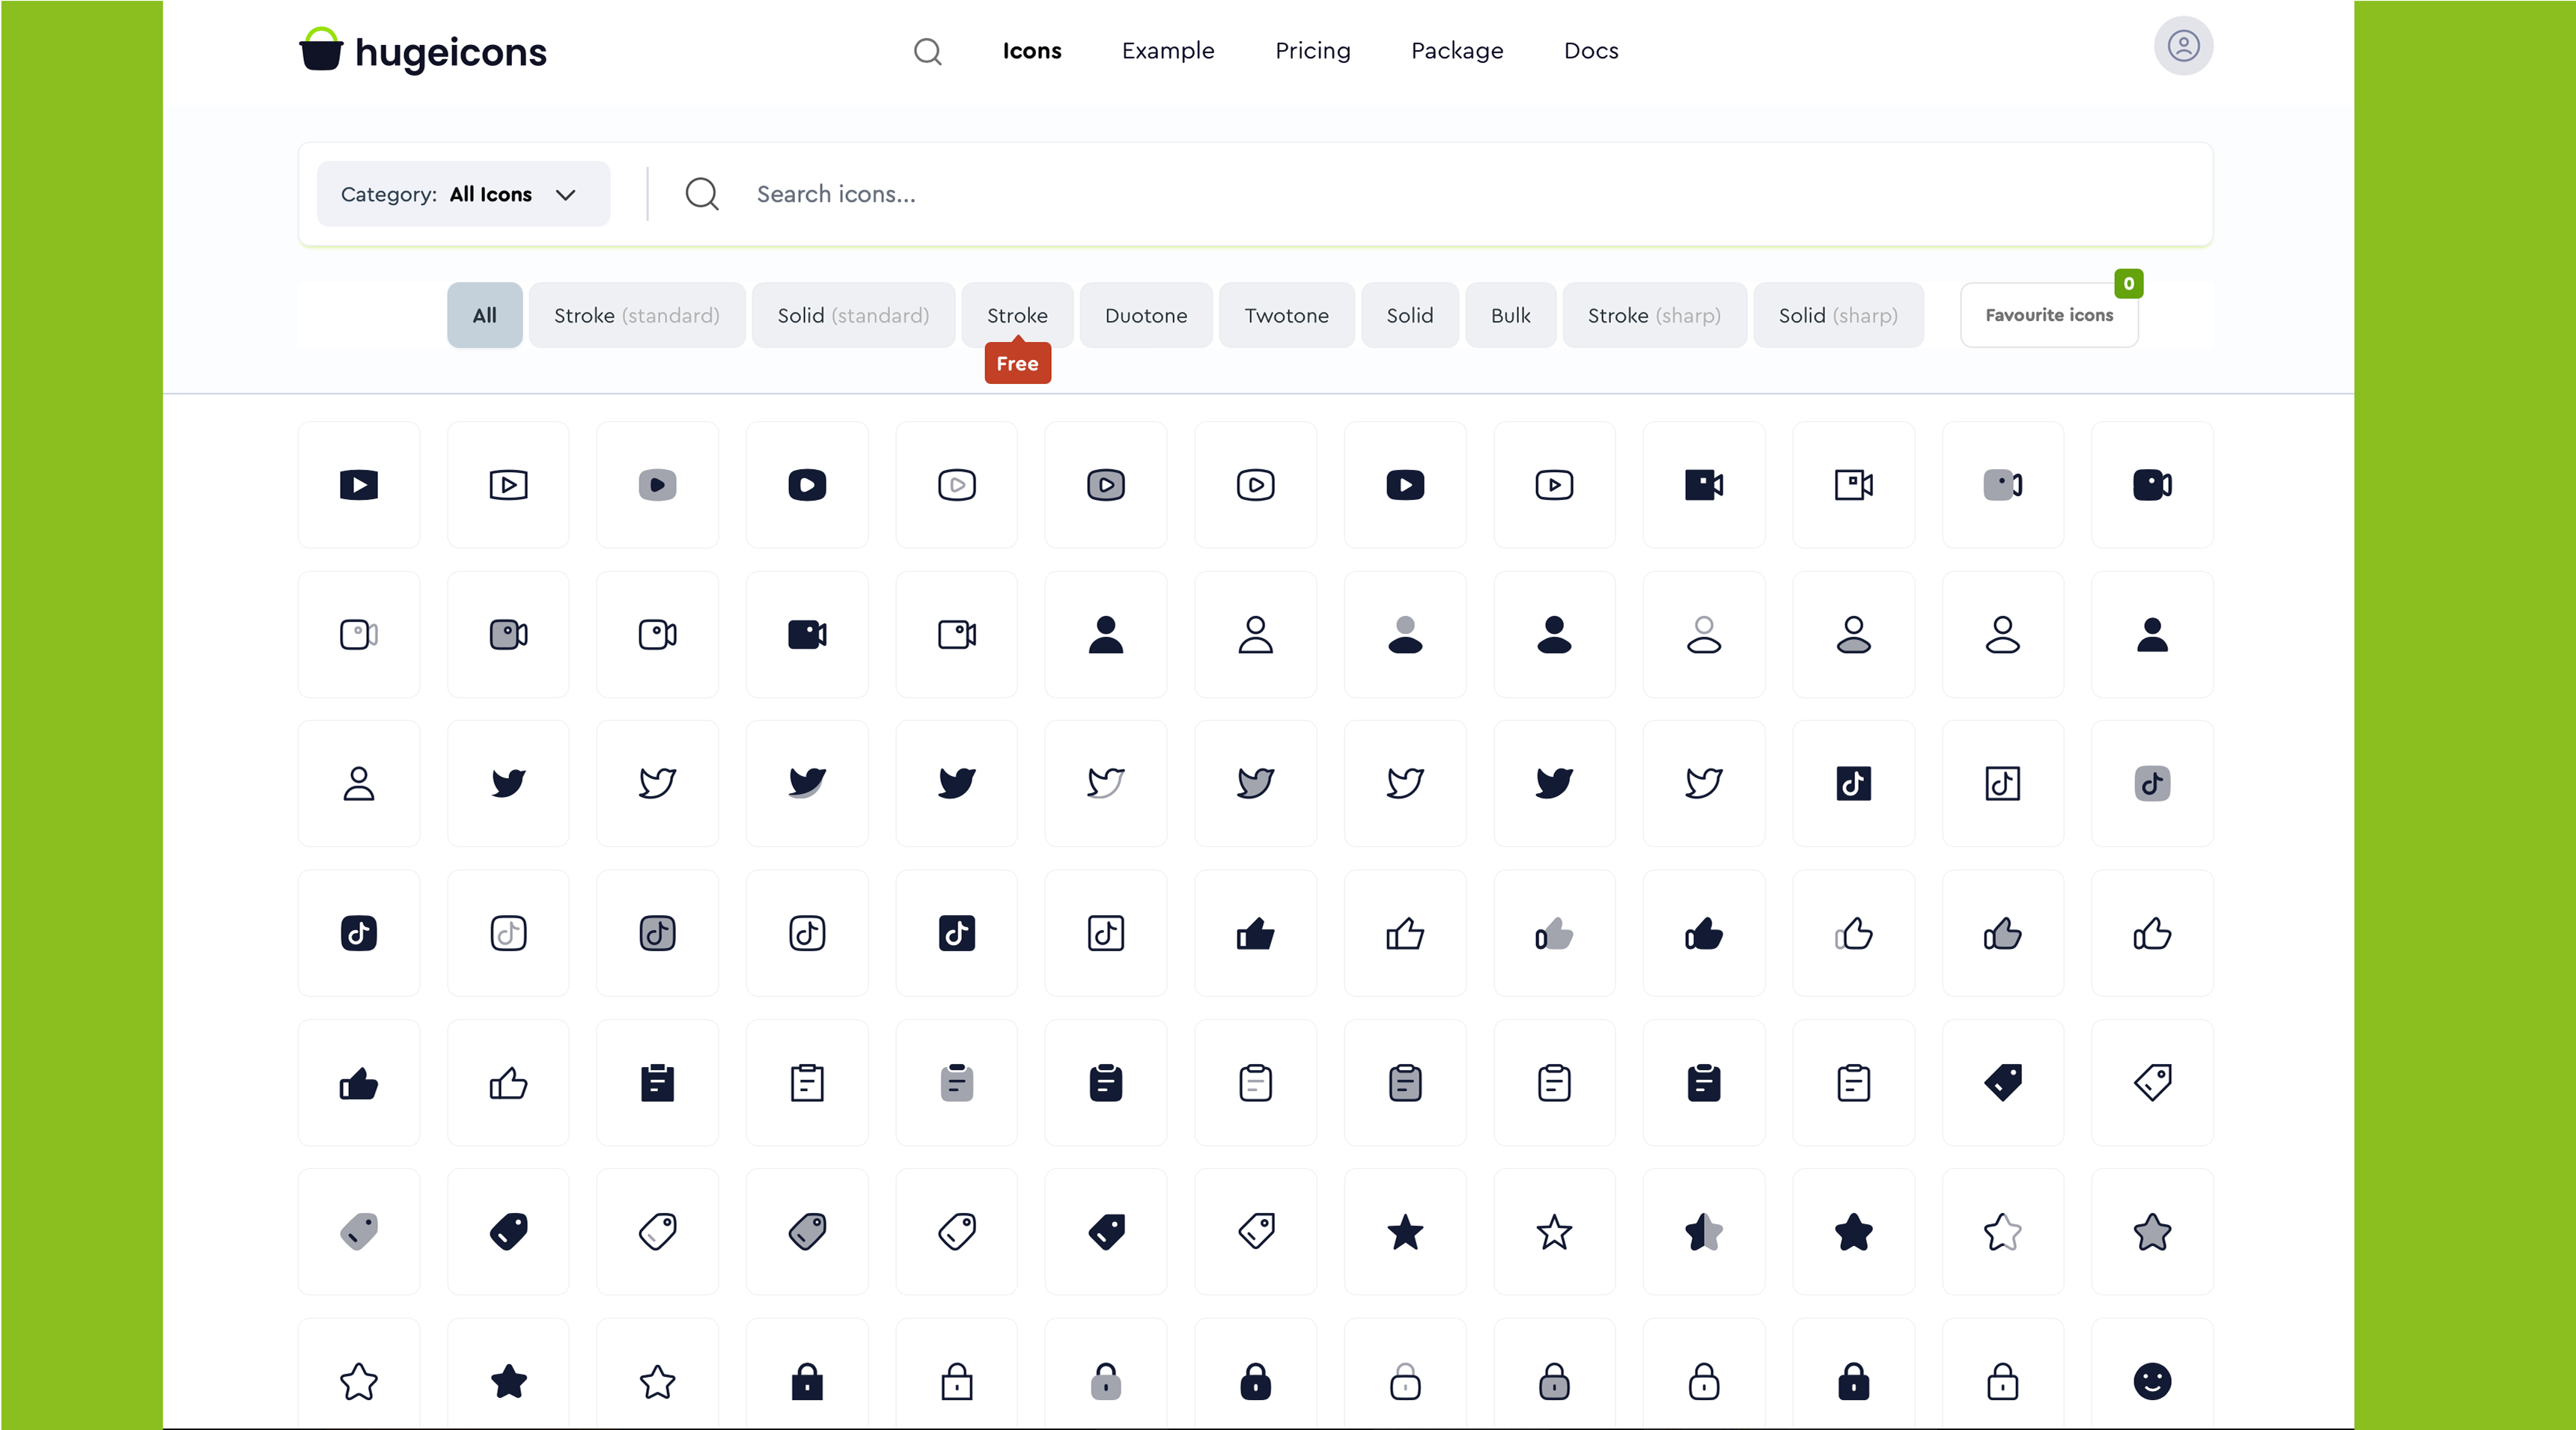Select the clipboard stroke icon

(x=807, y=1084)
